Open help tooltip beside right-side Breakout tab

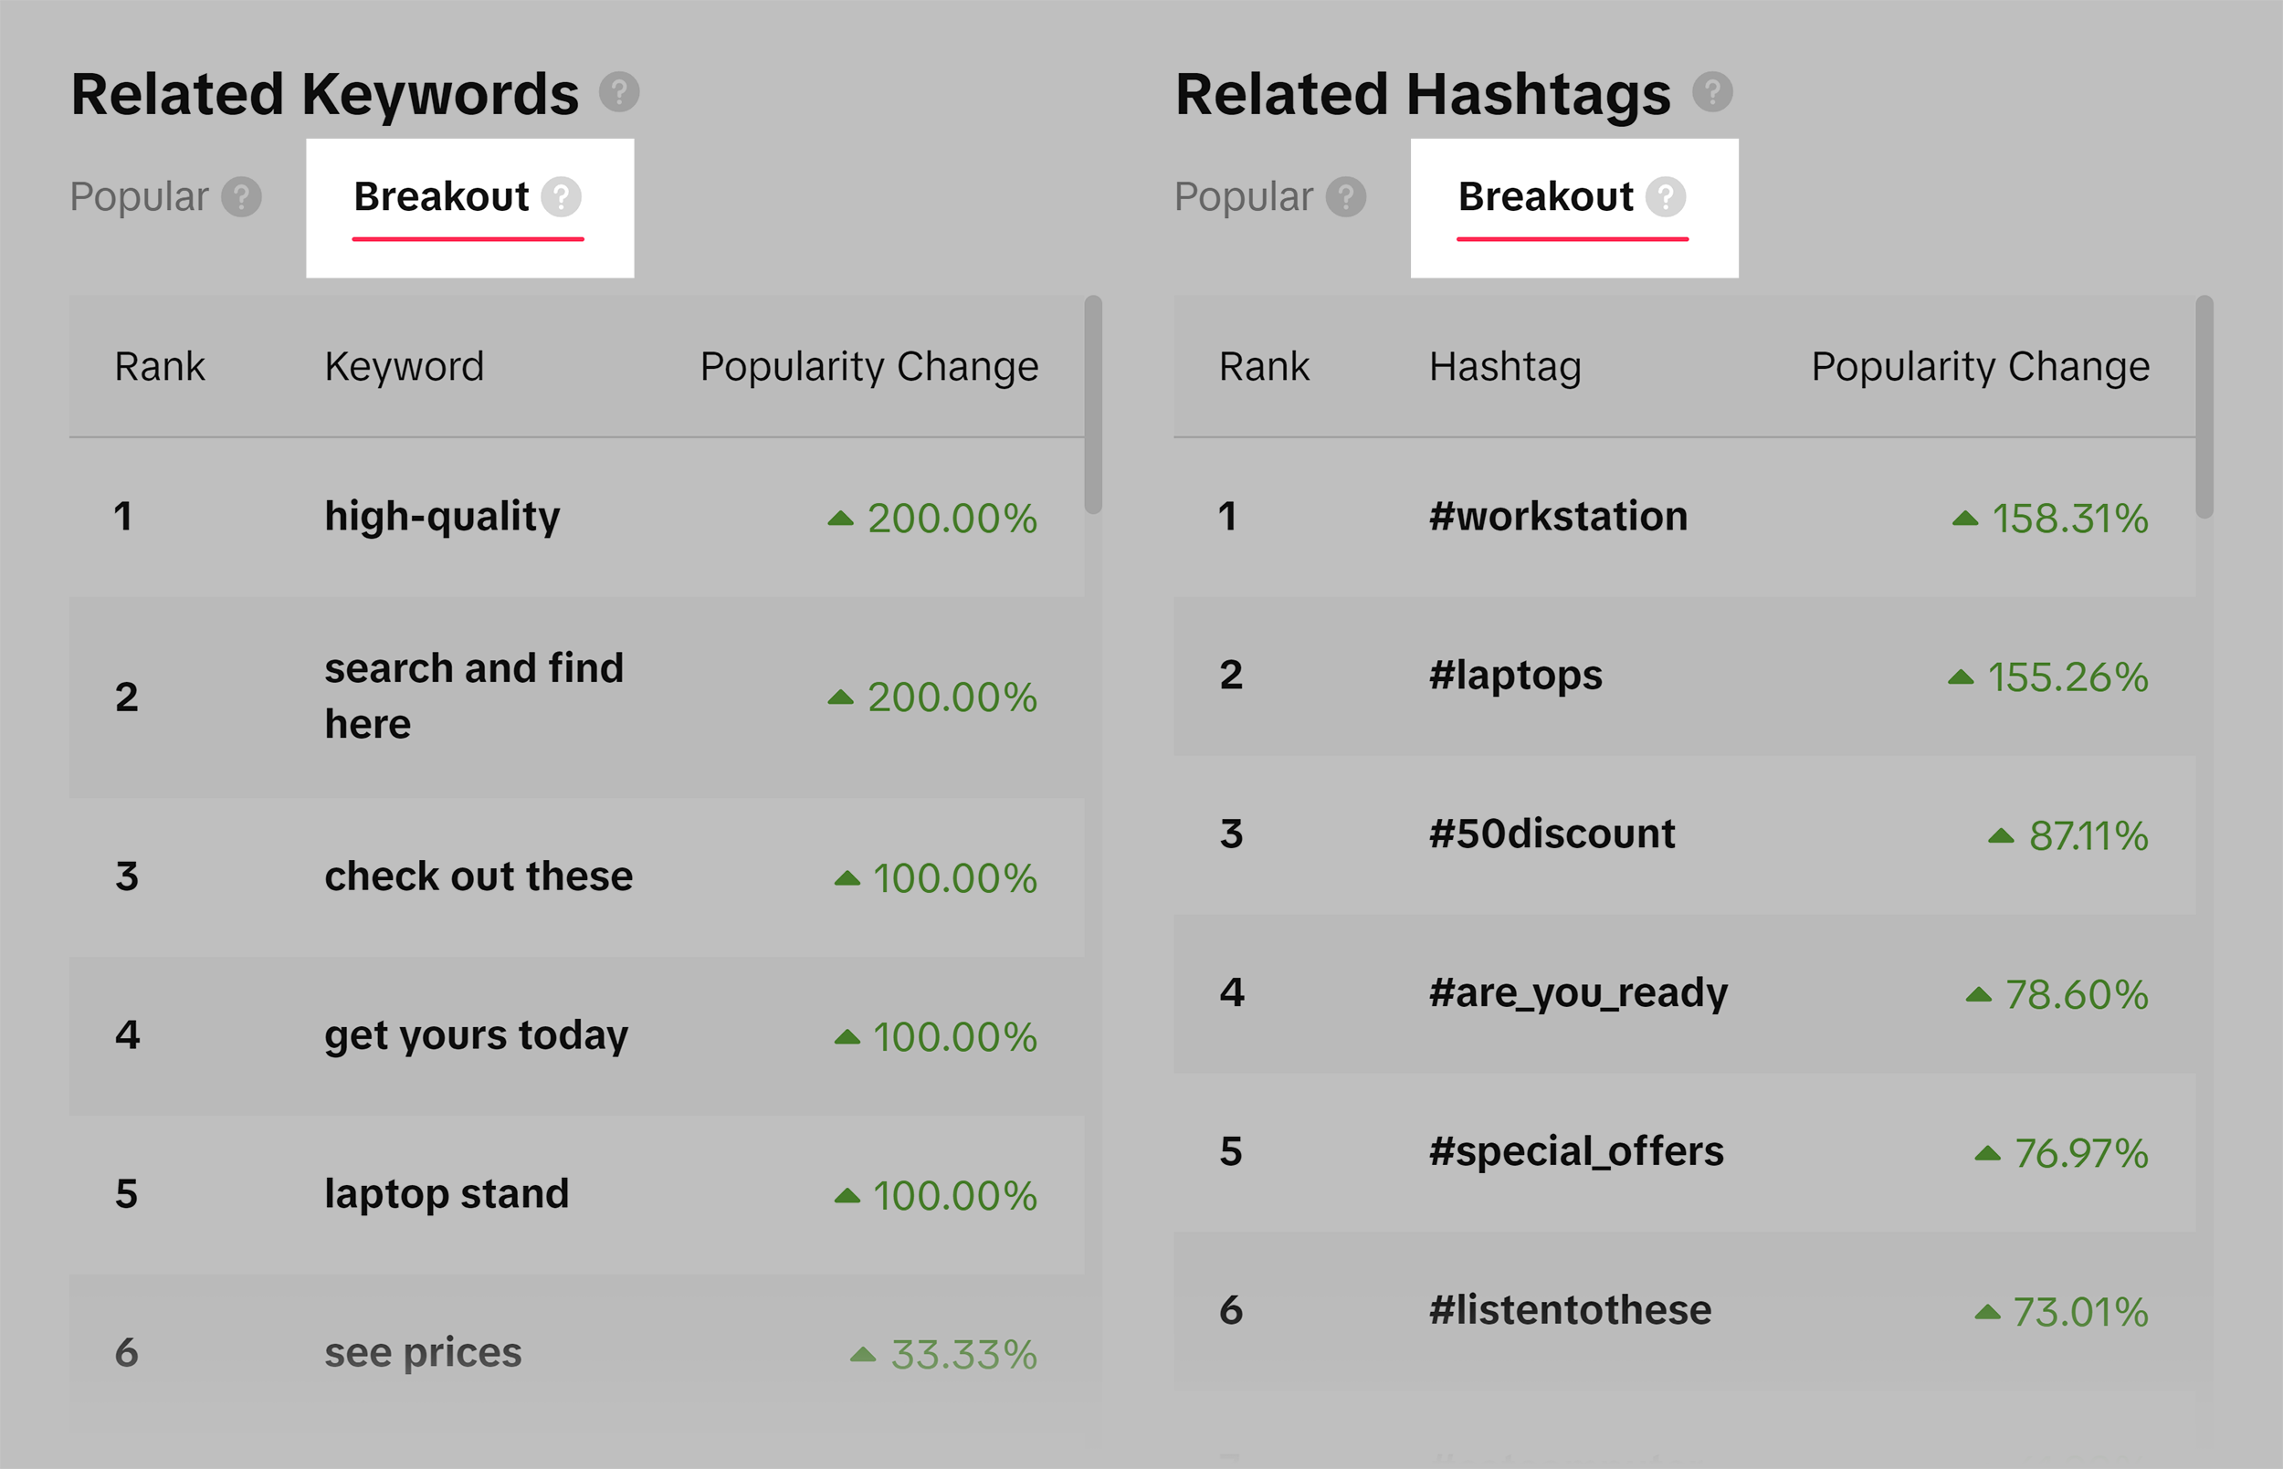pos(1668,197)
